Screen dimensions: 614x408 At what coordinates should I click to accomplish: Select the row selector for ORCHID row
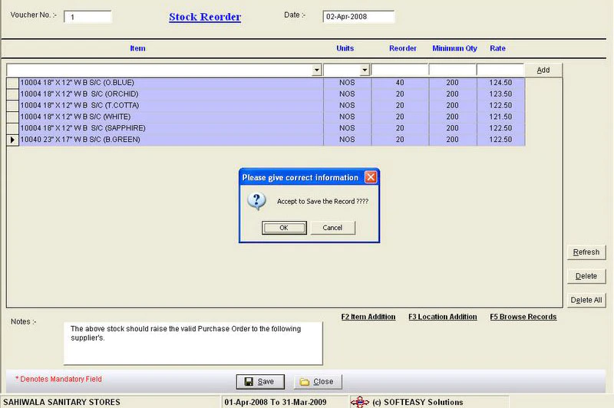[x=12, y=94]
